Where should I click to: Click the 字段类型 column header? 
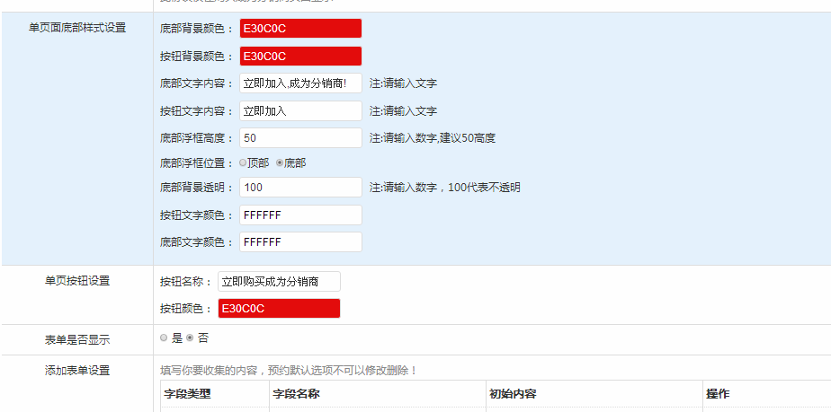click(186, 394)
